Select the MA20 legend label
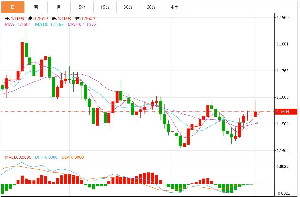Image resolution: width=300 pixels, height=197 pixels. pyautogui.click(x=82, y=24)
